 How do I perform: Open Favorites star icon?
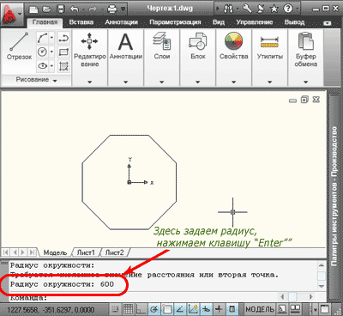point(274,9)
